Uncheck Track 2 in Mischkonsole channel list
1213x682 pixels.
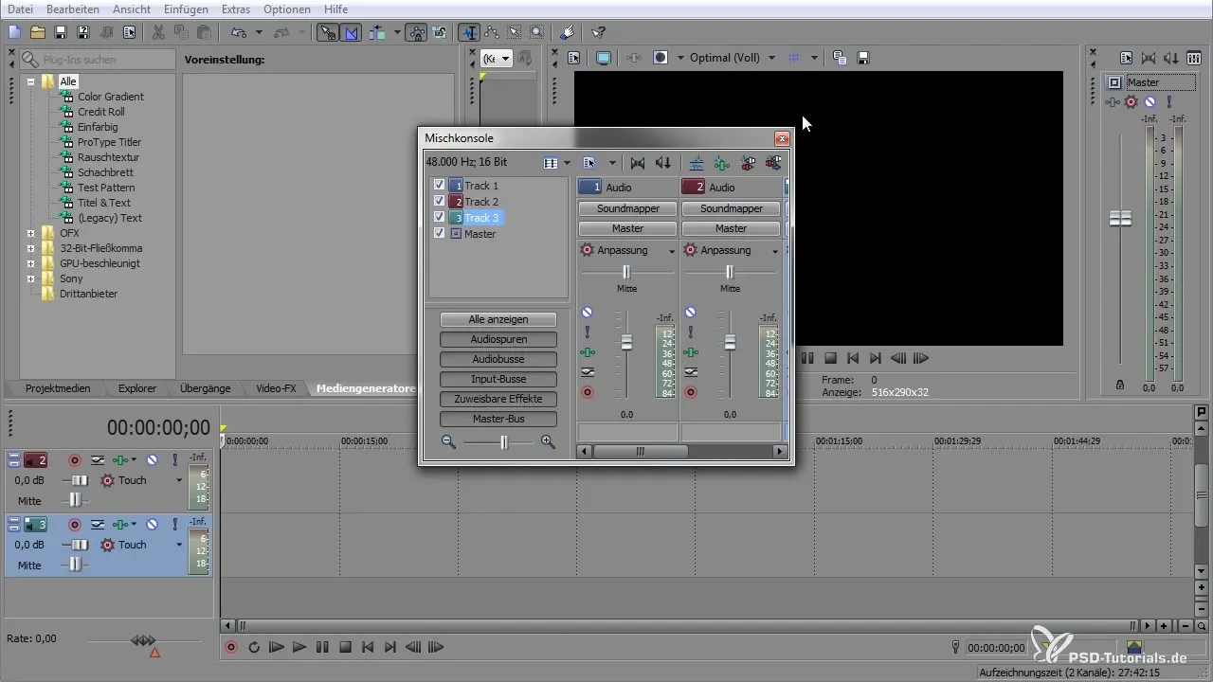coord(439,202)
